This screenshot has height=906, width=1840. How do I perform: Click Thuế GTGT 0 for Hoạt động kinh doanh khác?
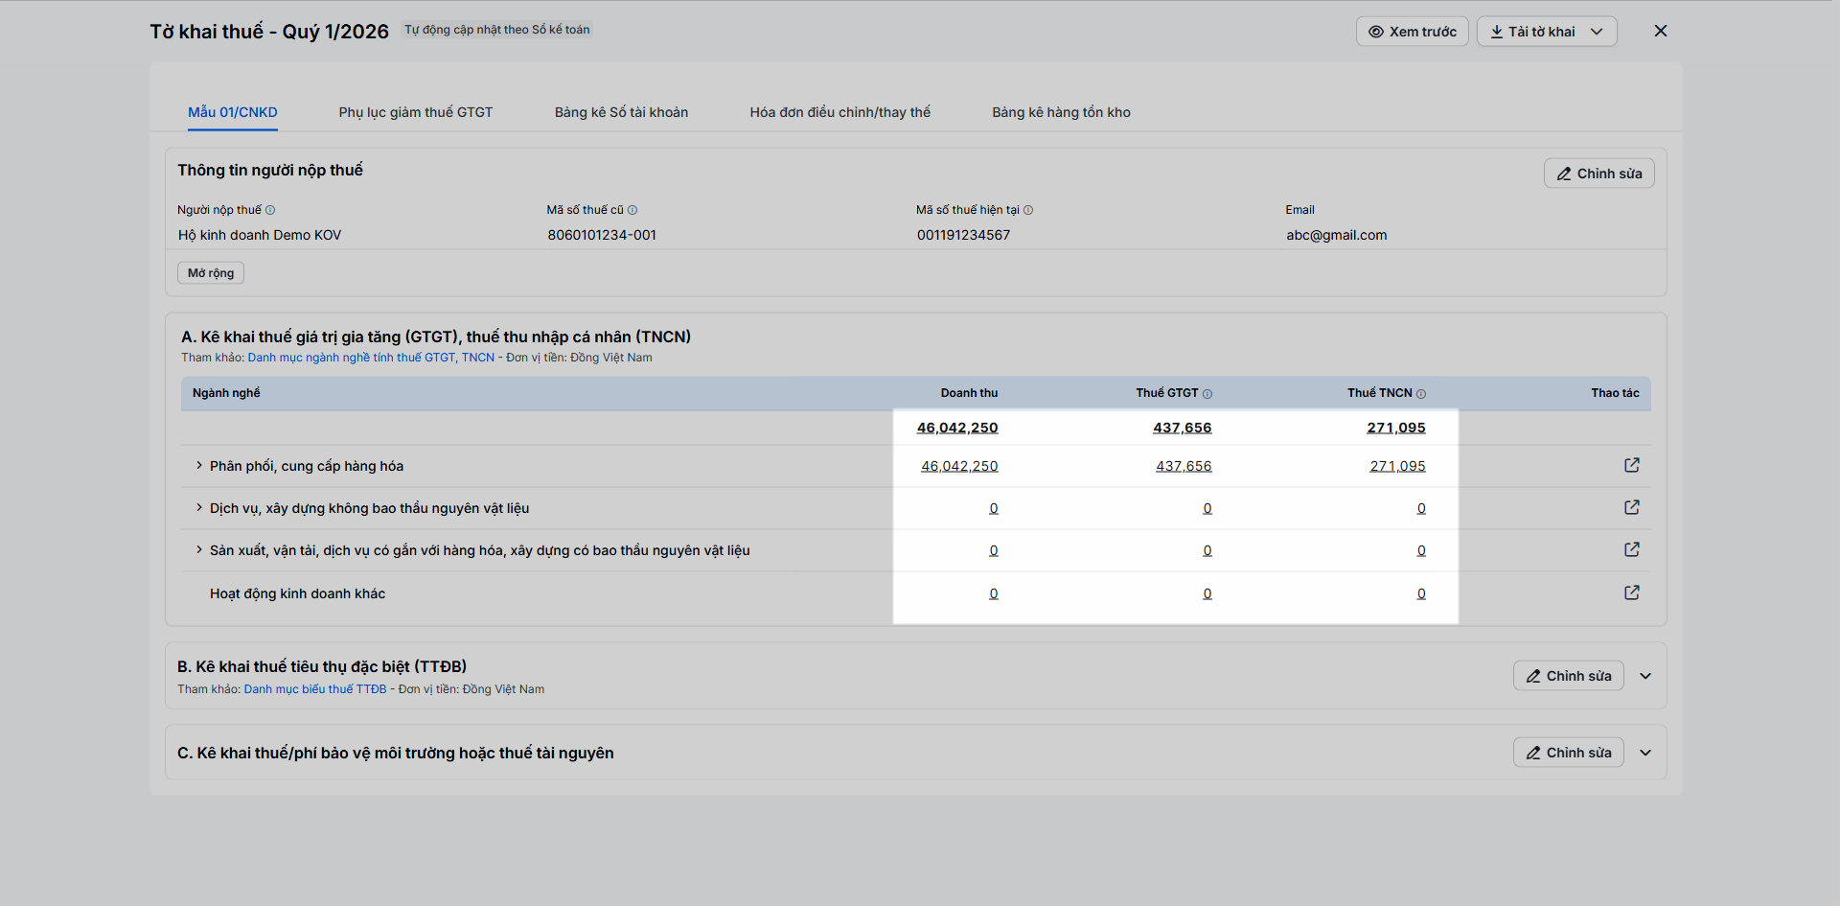click(1207, 593)
